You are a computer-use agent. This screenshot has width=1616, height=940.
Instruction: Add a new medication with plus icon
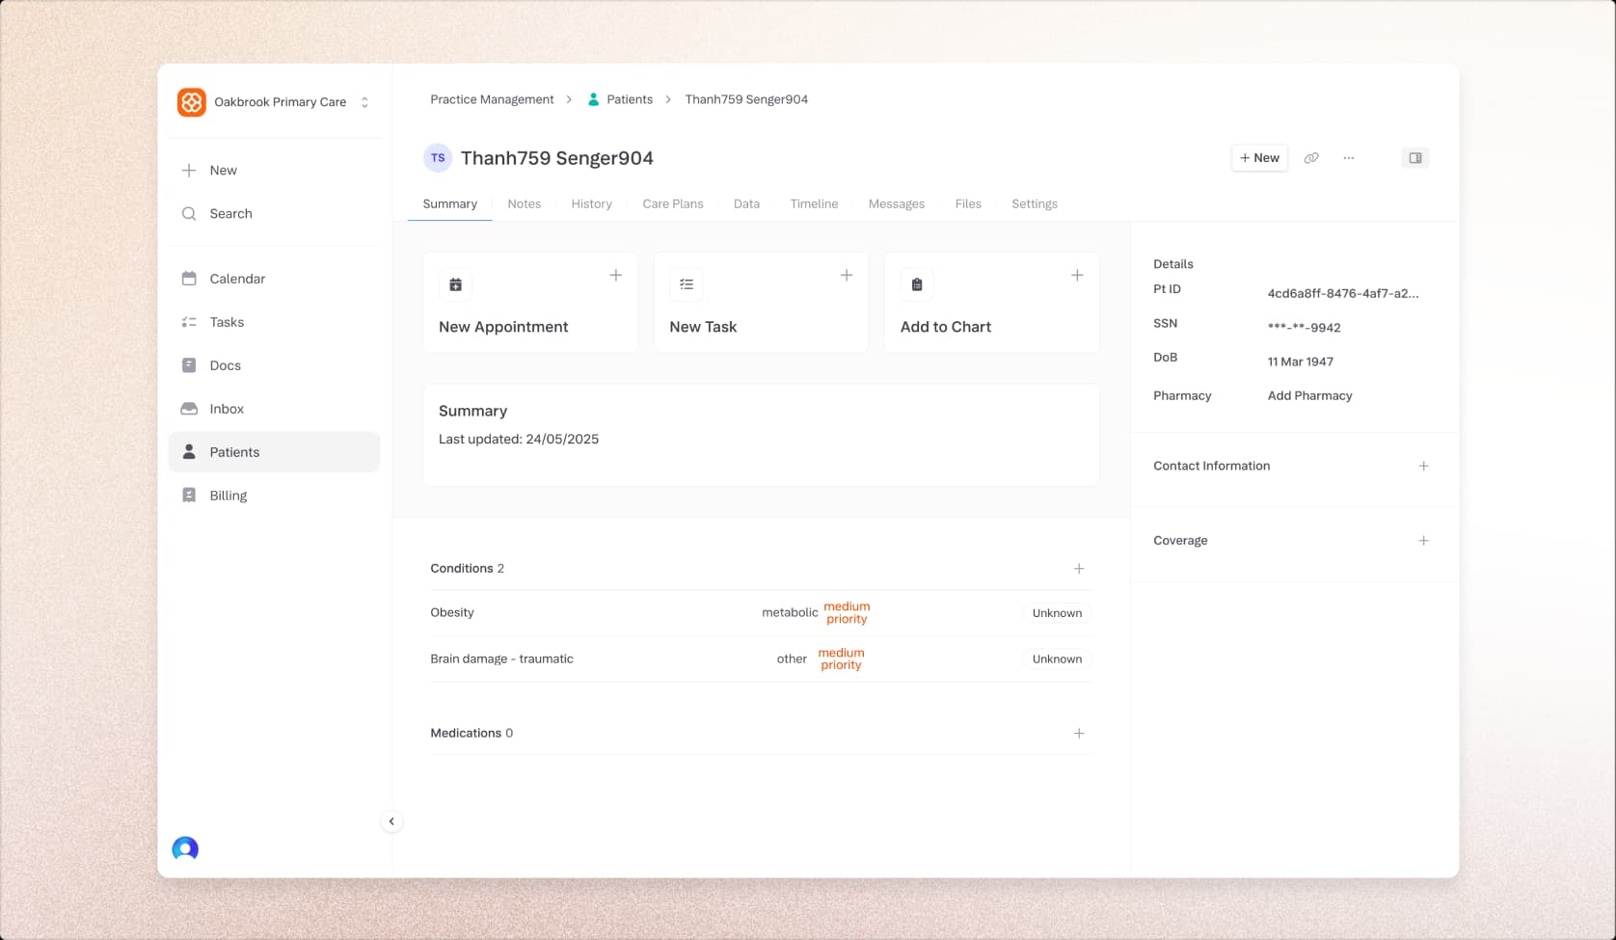coord(1079,734)
